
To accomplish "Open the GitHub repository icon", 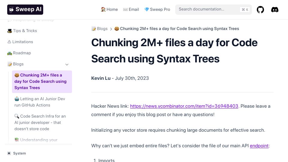I will 260,10.
